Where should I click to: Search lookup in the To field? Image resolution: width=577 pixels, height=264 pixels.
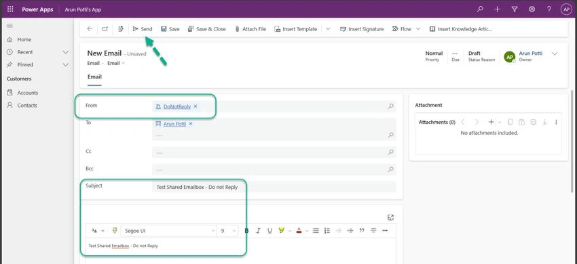pos(390,135)
